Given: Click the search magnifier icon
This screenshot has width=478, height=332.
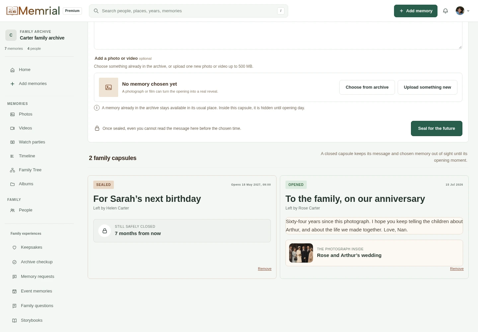Looking at the screenshot, I should coord(96,11).
